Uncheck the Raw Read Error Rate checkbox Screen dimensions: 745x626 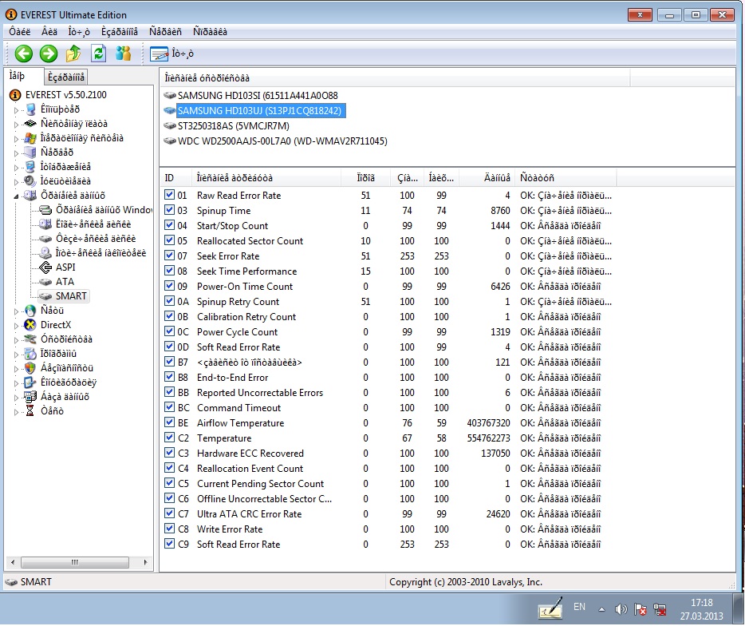[169, 195]
